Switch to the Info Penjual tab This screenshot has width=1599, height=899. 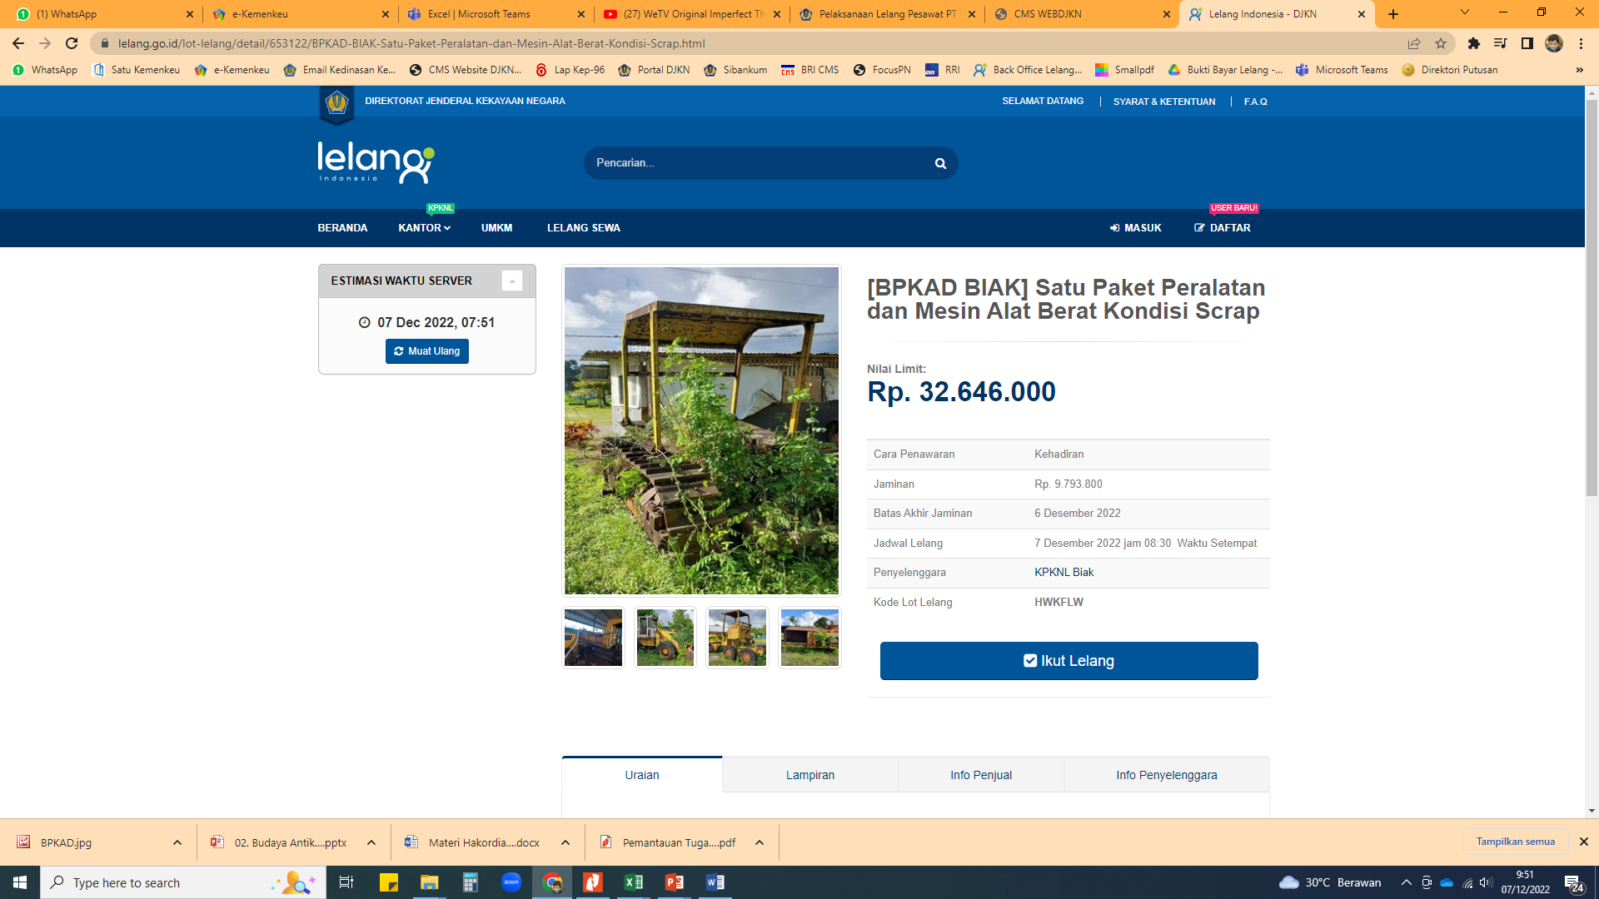pyautogui.click(x=980, y=775)
